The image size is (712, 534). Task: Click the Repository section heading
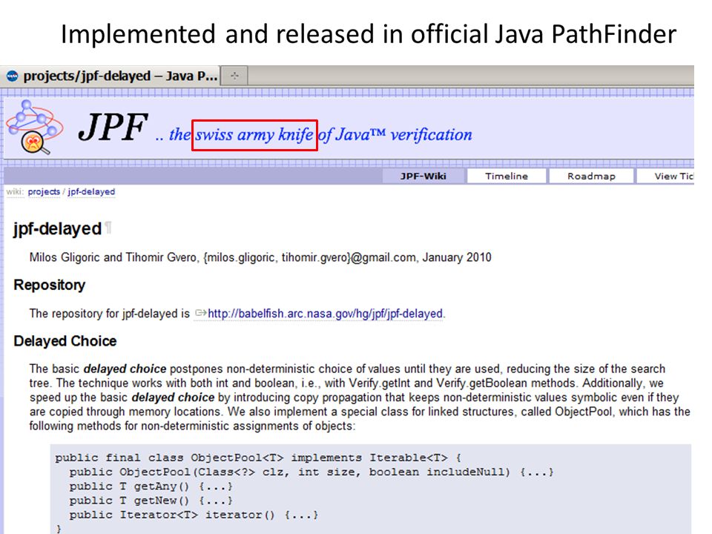[x=50, y=285]
